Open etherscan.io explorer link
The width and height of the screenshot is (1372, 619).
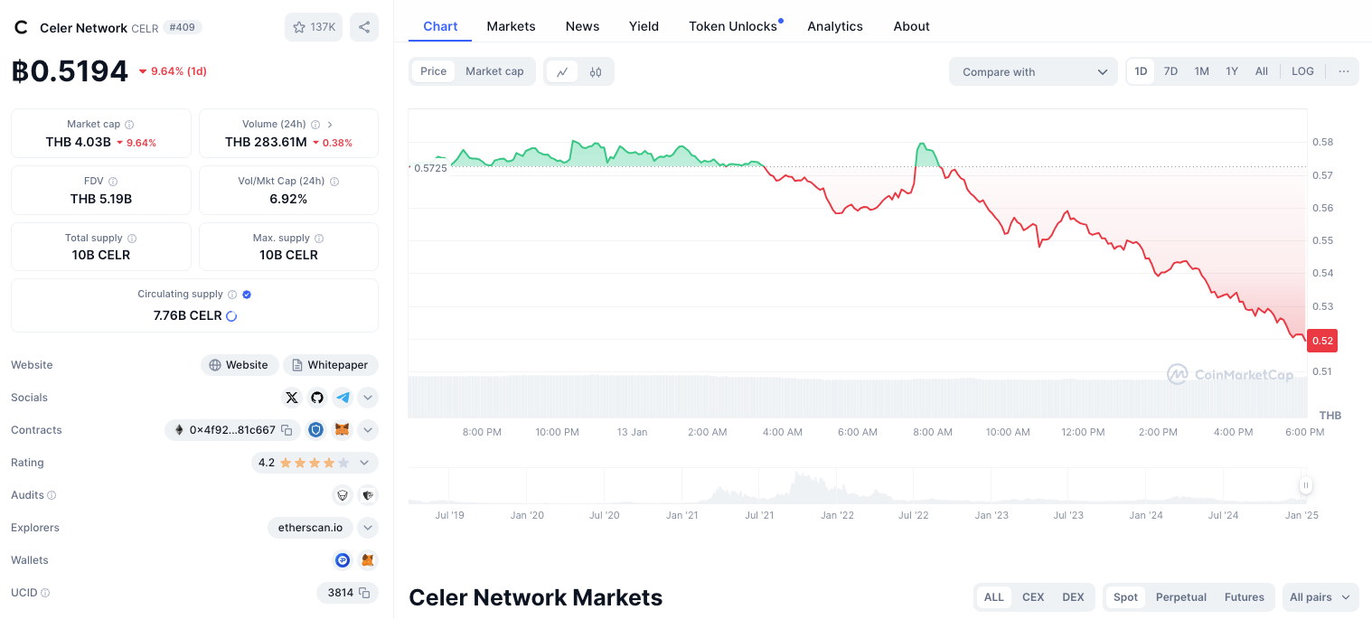click(x=311, y=528)
